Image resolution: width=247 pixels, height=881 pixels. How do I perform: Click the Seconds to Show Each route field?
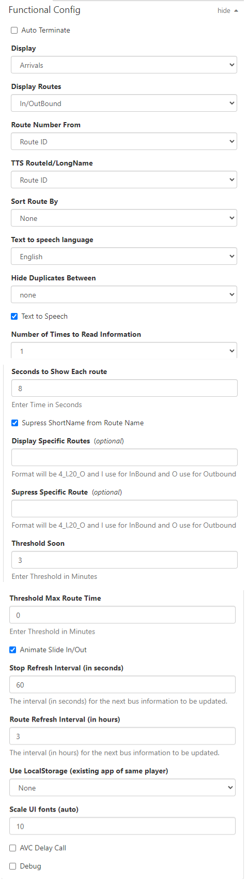click(x=125, y=389)
